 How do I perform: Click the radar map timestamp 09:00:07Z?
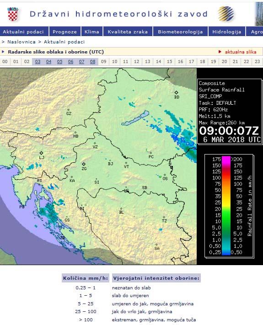coord(229,131)
